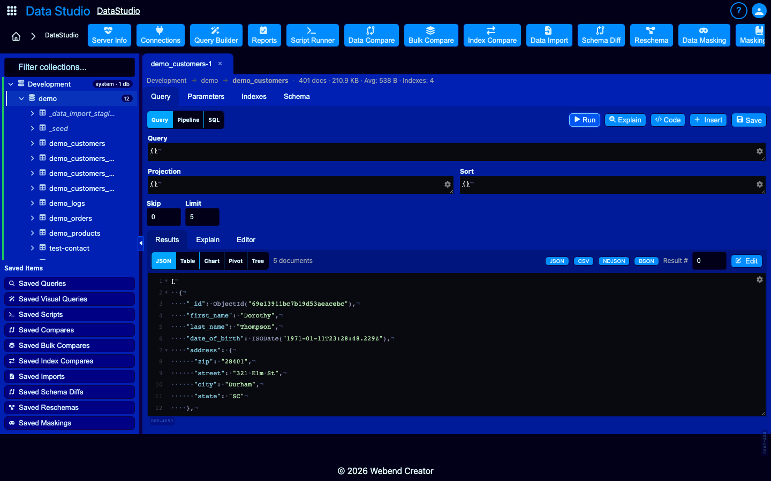Image resolution: width=771 pixels, height=481 pixels.
Task: Click the Explain button near Run
Action: coord(625,120)
